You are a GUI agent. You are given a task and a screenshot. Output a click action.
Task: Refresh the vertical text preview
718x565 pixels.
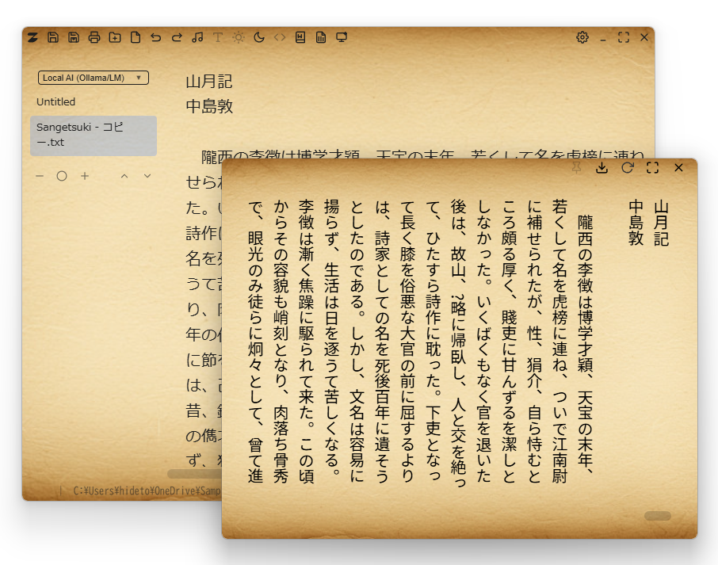(628, 168)
